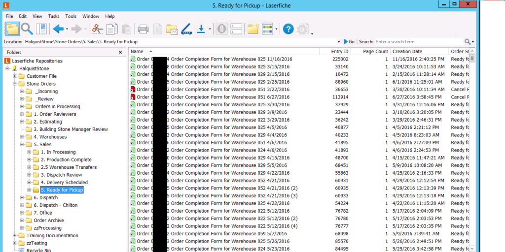Click the red file icon for entry 113914
This screenshot has width=505, height=252.
pos(133,97)
